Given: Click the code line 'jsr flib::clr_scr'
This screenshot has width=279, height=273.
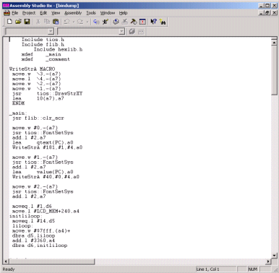Looking at the screenshot, I should pos(38,118).
